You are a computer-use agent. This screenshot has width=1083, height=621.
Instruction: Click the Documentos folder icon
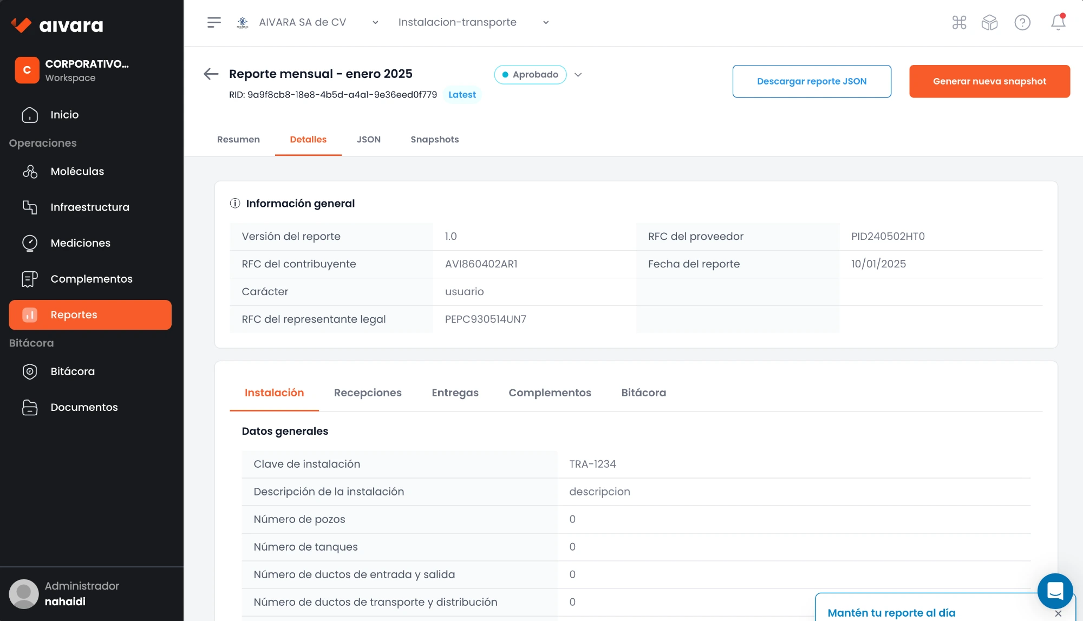click(x=30, y=407)
